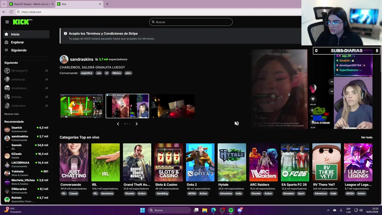The height and width of the screenshot is (215, 382).
Task: Open Siguiendo in the sidebar
Action: pos(26,50)
